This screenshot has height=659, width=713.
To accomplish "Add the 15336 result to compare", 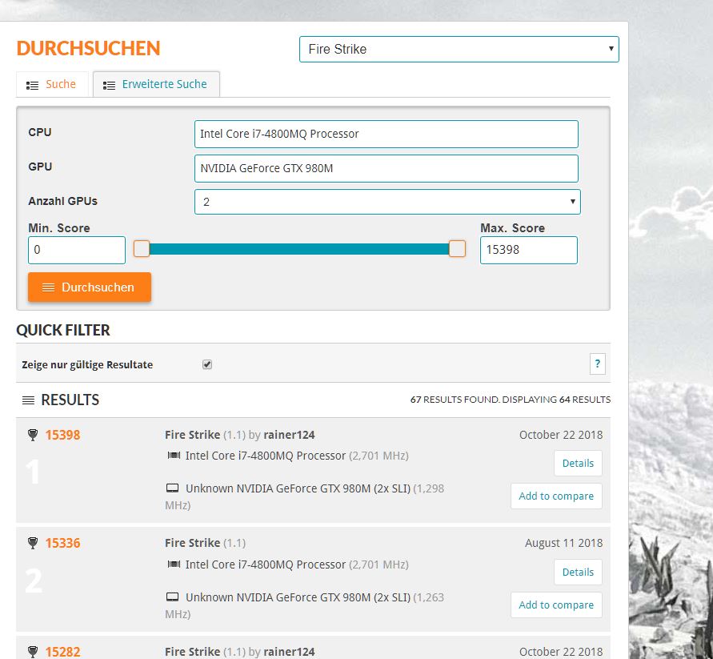I will pos(556,605).
